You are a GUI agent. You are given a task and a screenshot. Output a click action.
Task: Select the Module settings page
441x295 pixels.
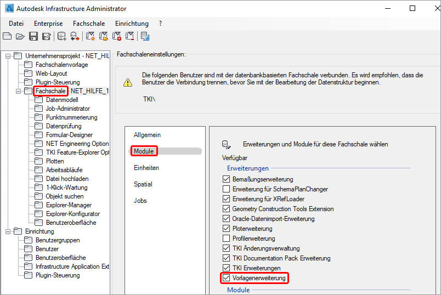click(144, 151)
